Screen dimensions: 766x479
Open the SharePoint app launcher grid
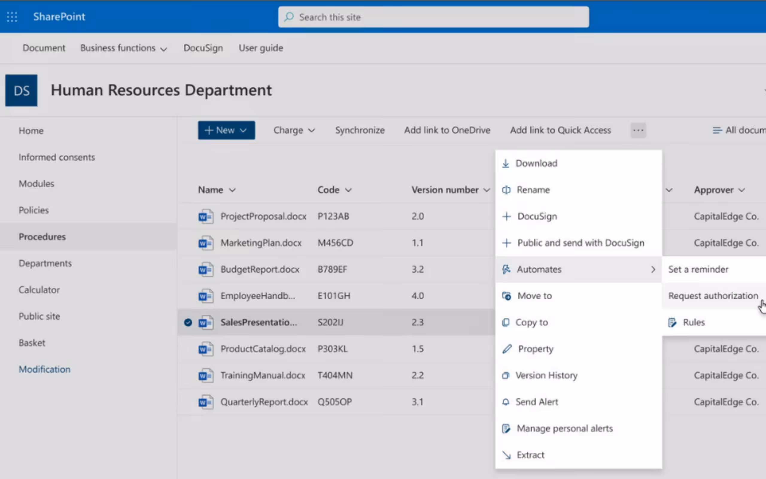point(12,16)
